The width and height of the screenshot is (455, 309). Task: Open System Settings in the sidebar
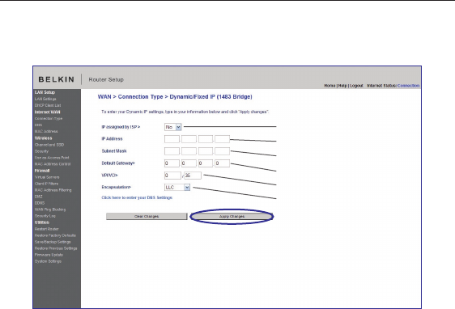48,261
